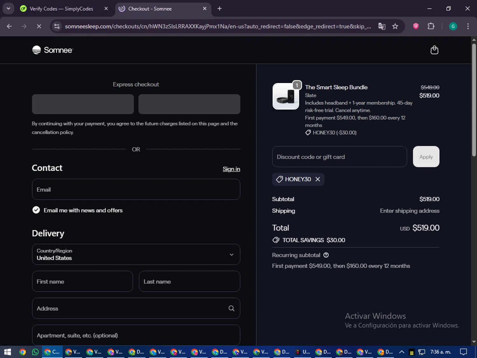Expand the Country/Region dropdown

[136, 254]
